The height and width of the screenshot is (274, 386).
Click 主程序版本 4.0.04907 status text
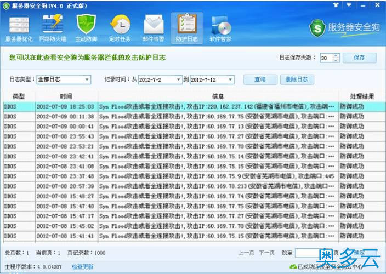click(33, 267)
